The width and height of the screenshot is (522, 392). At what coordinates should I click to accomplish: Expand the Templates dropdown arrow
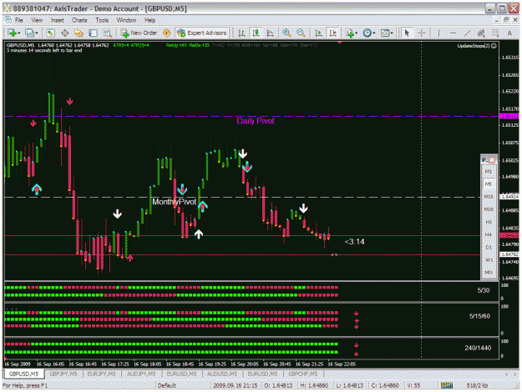[392, 33]
